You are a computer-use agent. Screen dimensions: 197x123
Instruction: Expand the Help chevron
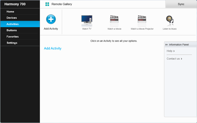pos(174,51)
